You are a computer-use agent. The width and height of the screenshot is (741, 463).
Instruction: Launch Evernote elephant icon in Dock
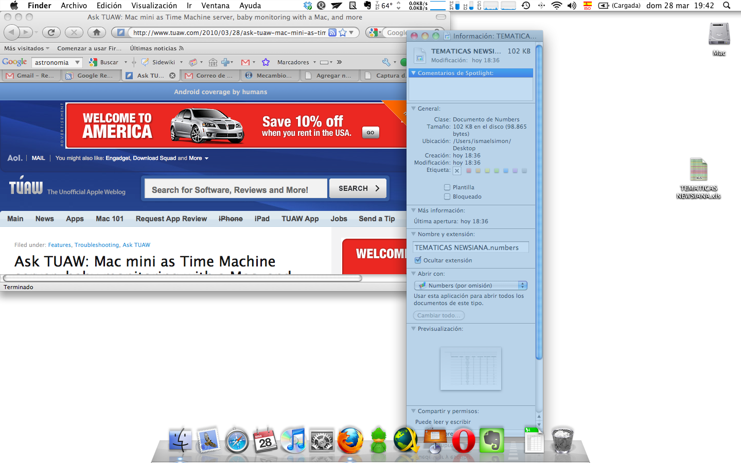[492, 440]
